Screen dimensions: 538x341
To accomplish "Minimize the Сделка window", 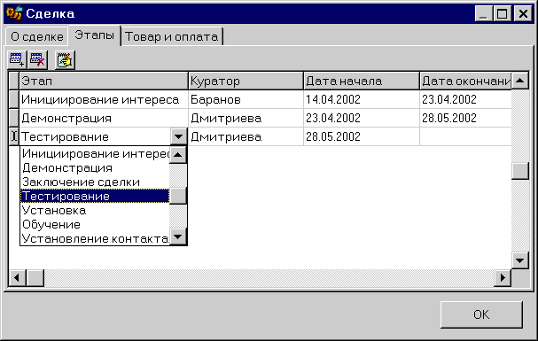I will (483, 13).
